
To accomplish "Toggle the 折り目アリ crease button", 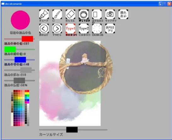I will click(110, 28).
